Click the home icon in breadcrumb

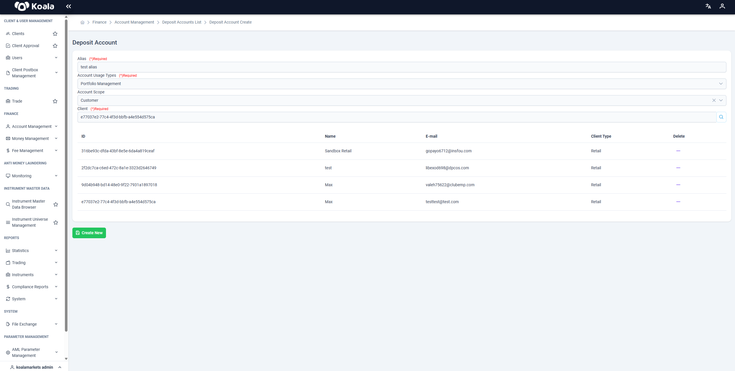(x=82, y=22)
